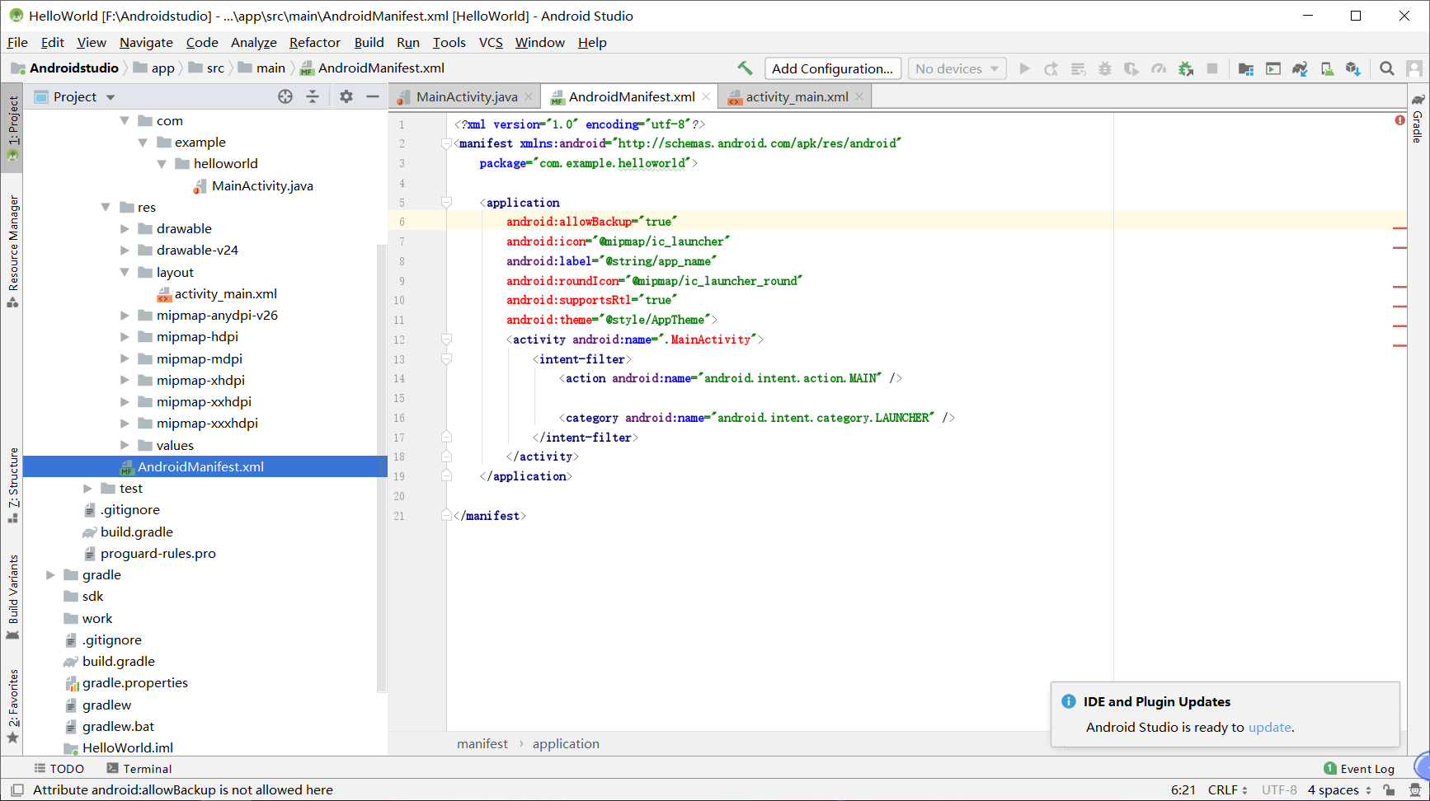This screenshot has width=1430, height=801.
Task: Click the application breadcrumb at editor bottom
Action: tap(566, 743)
